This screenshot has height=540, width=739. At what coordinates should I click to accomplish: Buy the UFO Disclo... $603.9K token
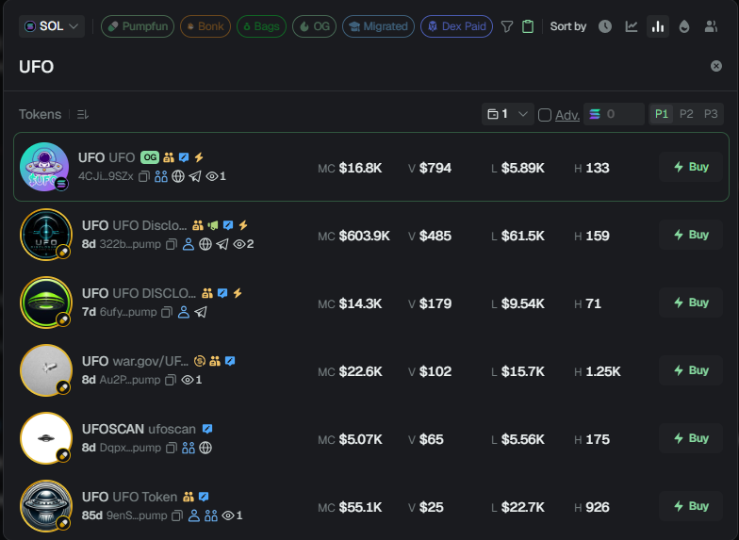691,235
